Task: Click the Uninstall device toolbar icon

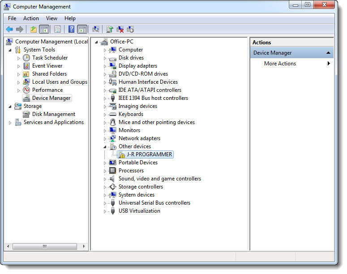Action: tap(120, 30)
